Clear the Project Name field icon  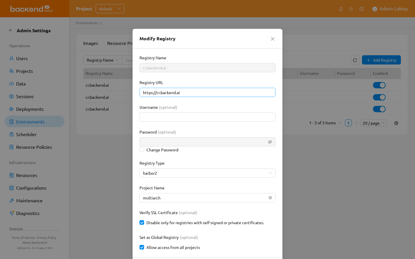click(270, 198)
